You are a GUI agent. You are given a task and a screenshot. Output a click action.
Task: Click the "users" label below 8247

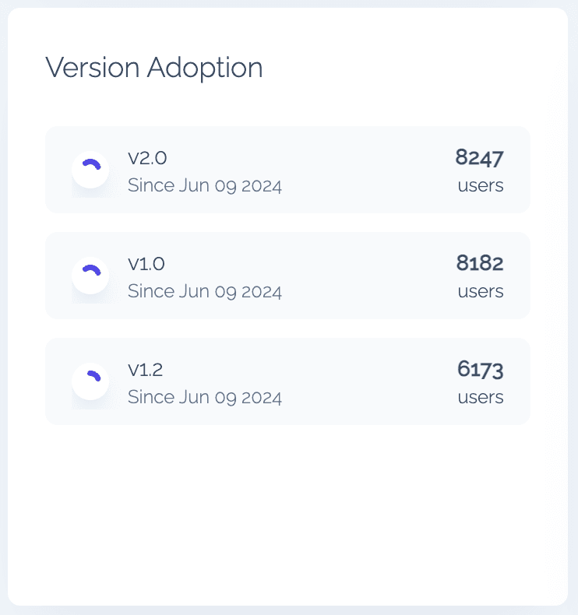[481, 186]
